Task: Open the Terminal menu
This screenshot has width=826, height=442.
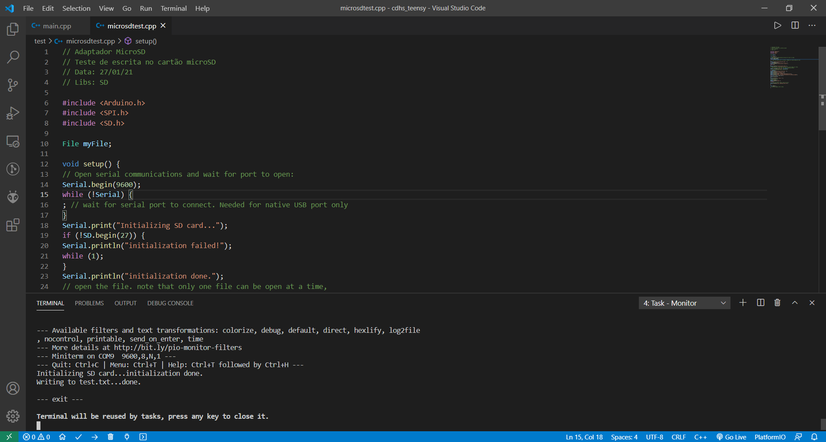Action: click(173, 8)
